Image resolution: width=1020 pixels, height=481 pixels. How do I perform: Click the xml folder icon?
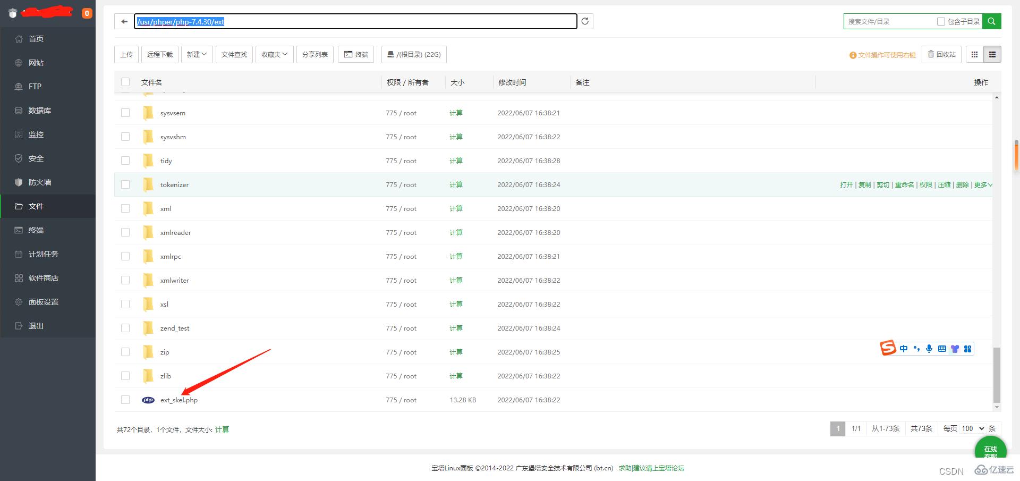pos(148,208)
